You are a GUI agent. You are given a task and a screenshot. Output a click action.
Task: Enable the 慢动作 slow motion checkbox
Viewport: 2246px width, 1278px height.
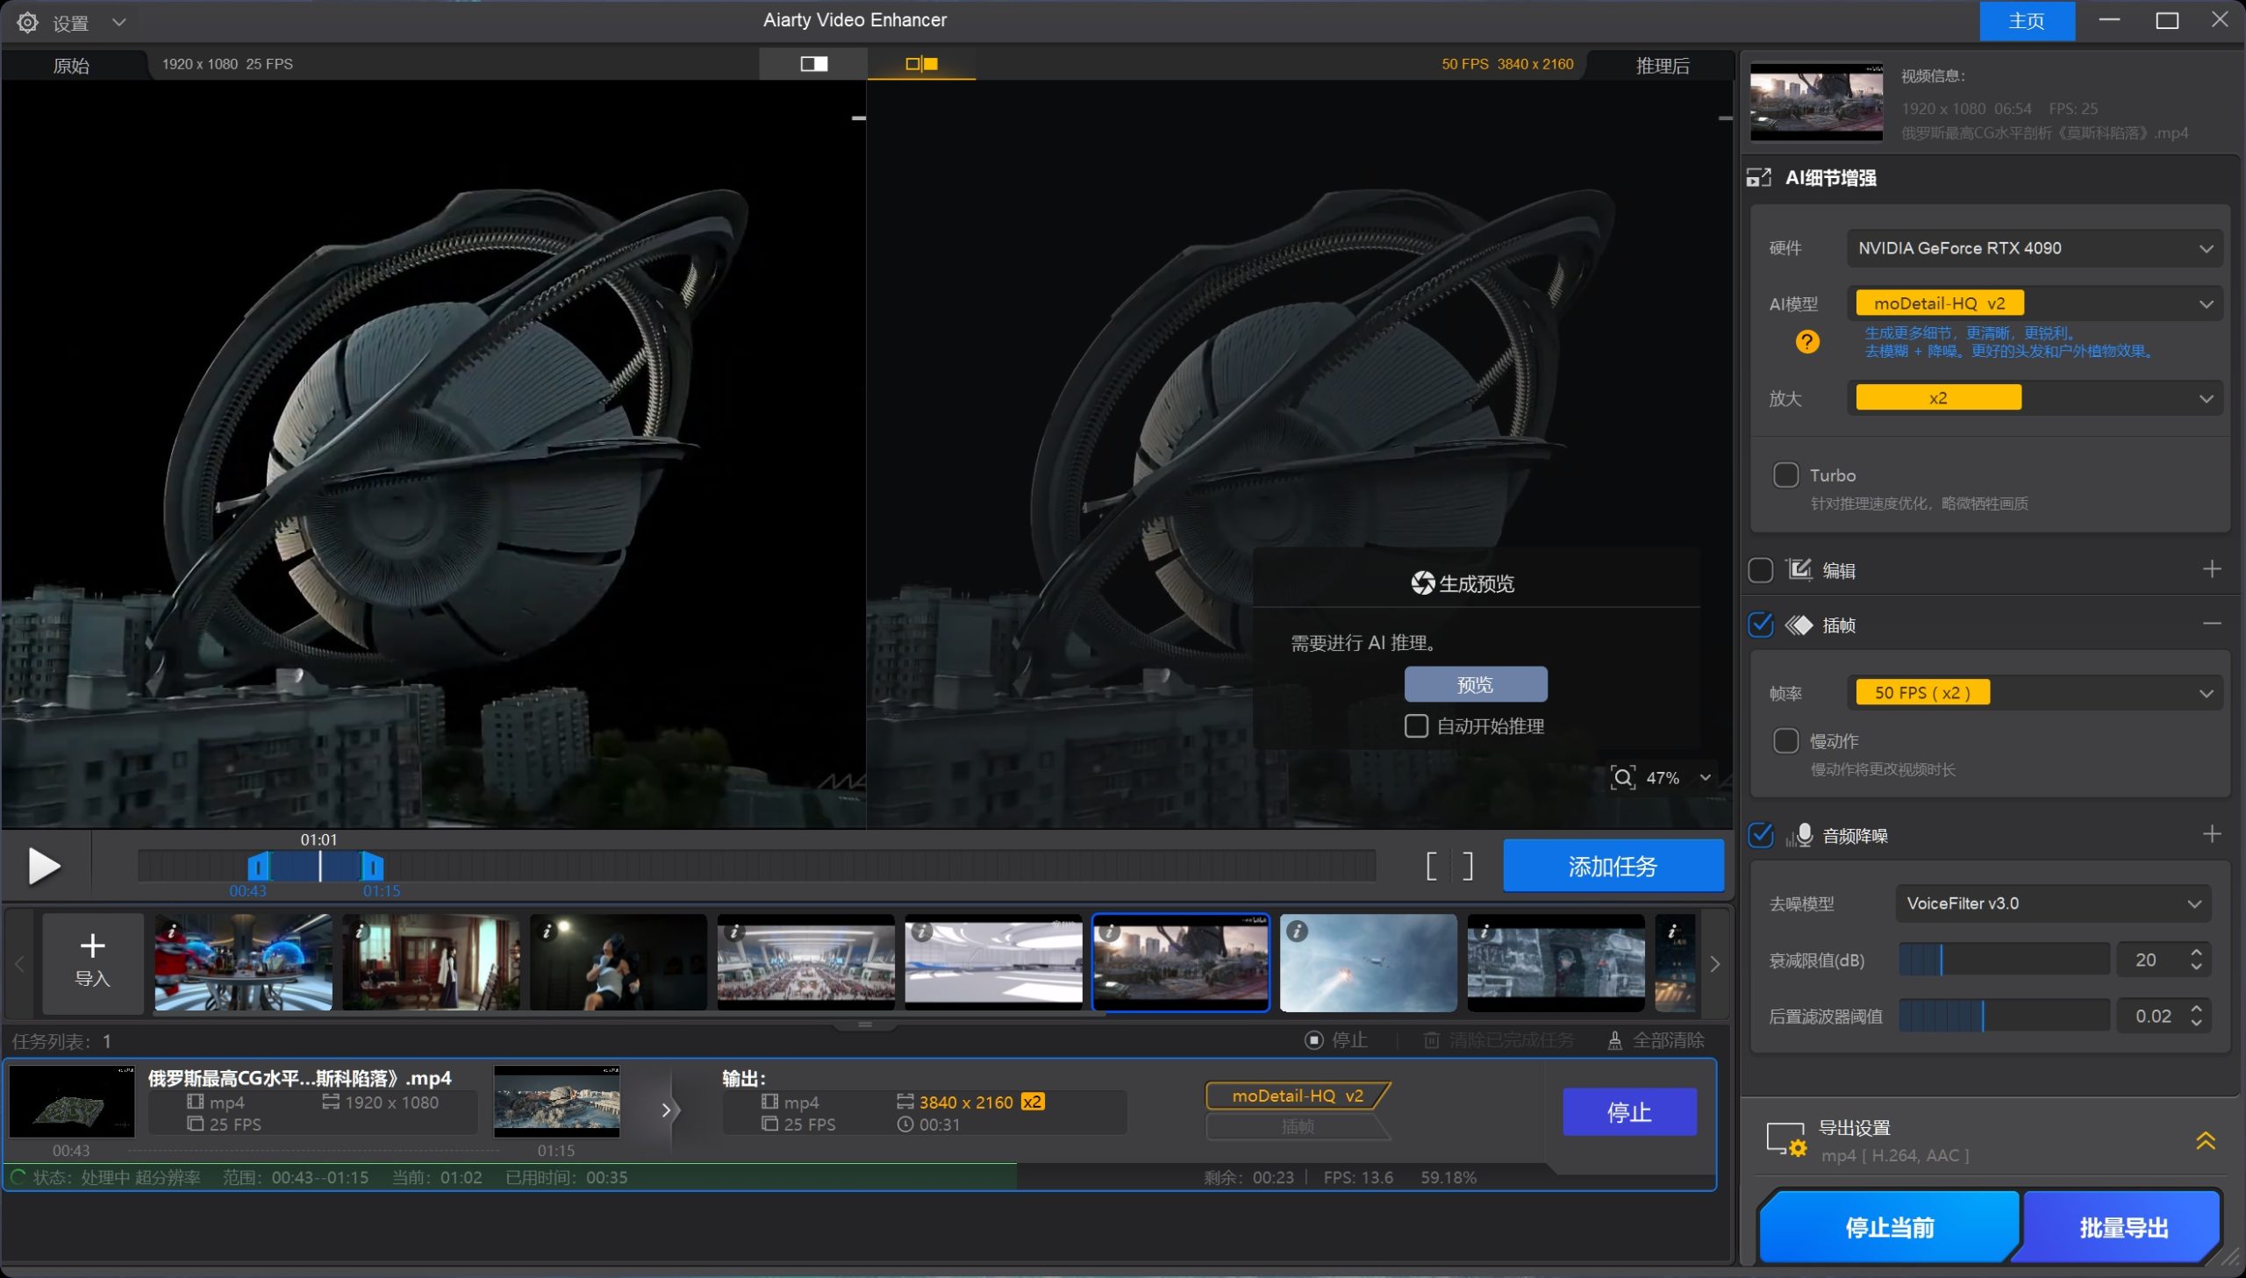pyautogui.click(x=1786, y=741)
